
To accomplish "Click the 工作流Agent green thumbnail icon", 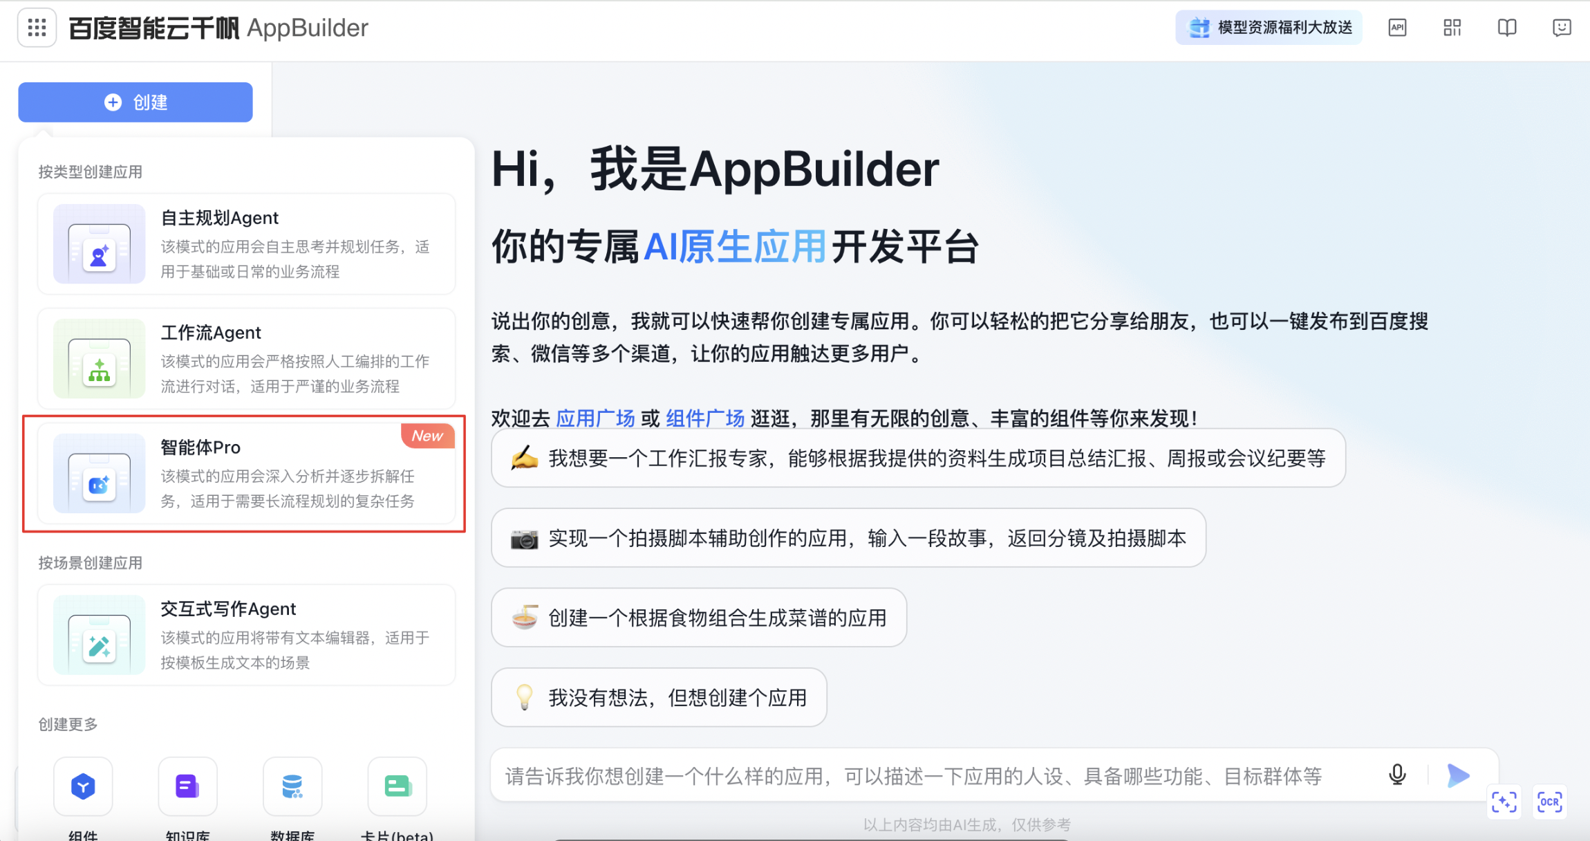I will coord(99,359).
